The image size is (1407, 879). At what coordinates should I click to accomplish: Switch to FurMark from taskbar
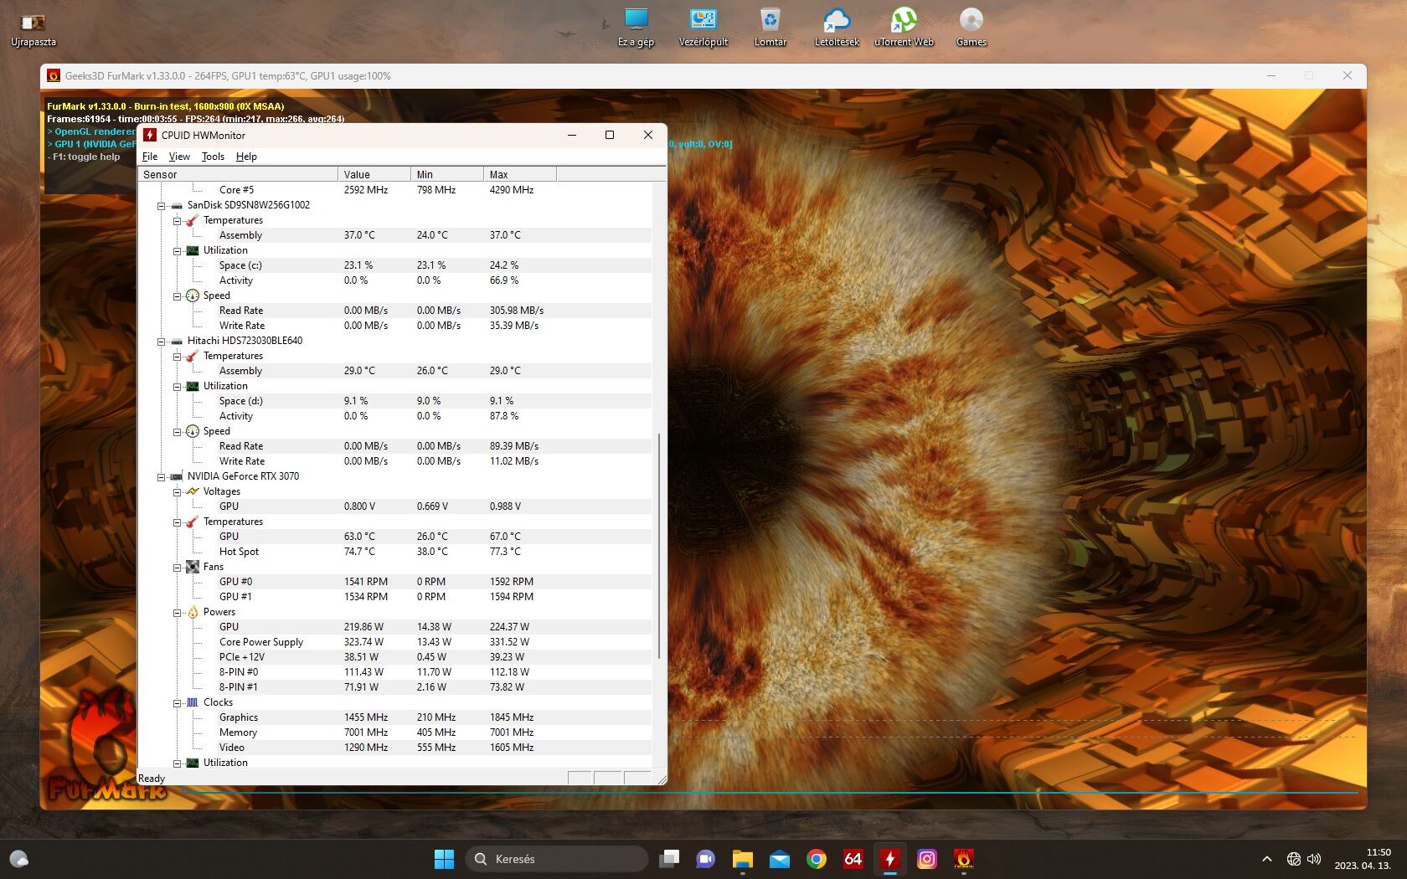pos(964,859)
